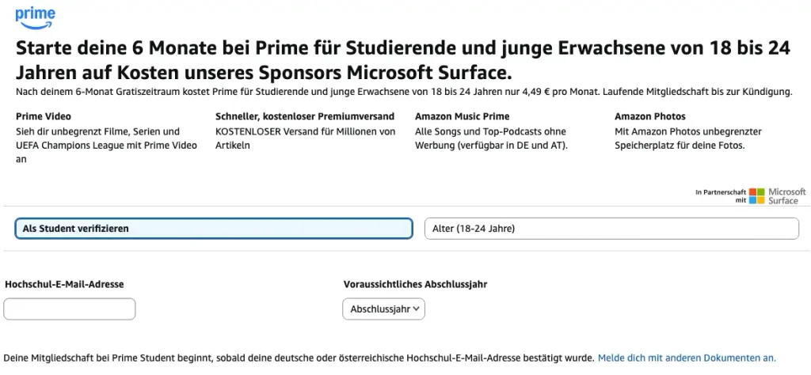
Task: Click the Prime Video heading
Action: pyautogui.click(x=44, y=116)
